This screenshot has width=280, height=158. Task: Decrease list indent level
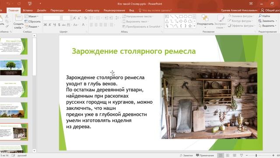(x=106, y=18)
